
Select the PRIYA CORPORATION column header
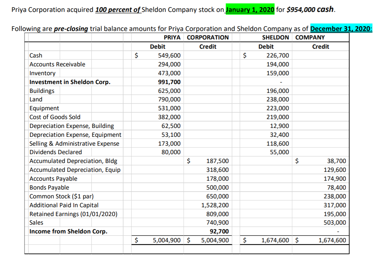point(197,37)
